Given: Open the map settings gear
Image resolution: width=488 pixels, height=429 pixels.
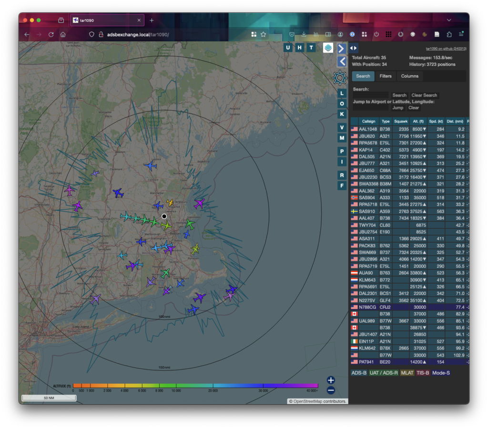Looking at the screenshot, I should pos(339,78).
